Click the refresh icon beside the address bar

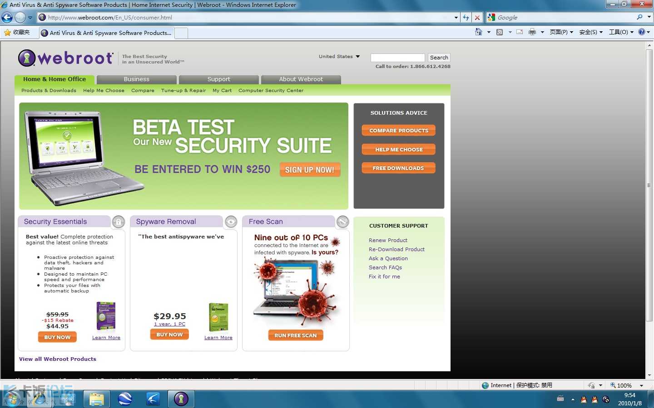click(x=466, y=18)
